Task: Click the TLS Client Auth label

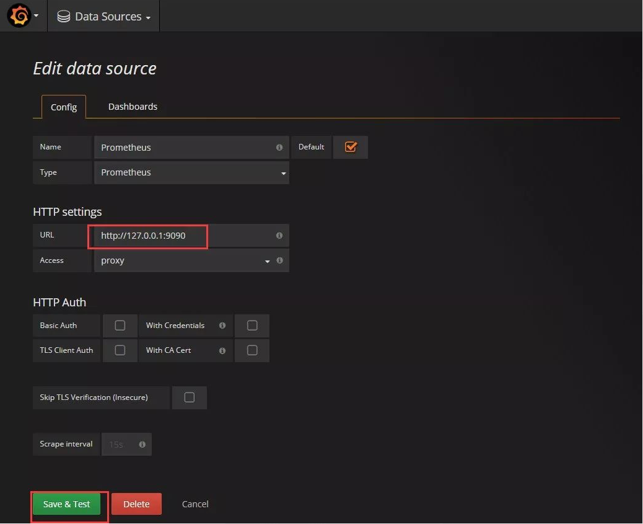Action: pyautogui.click(x=66, y=350)
